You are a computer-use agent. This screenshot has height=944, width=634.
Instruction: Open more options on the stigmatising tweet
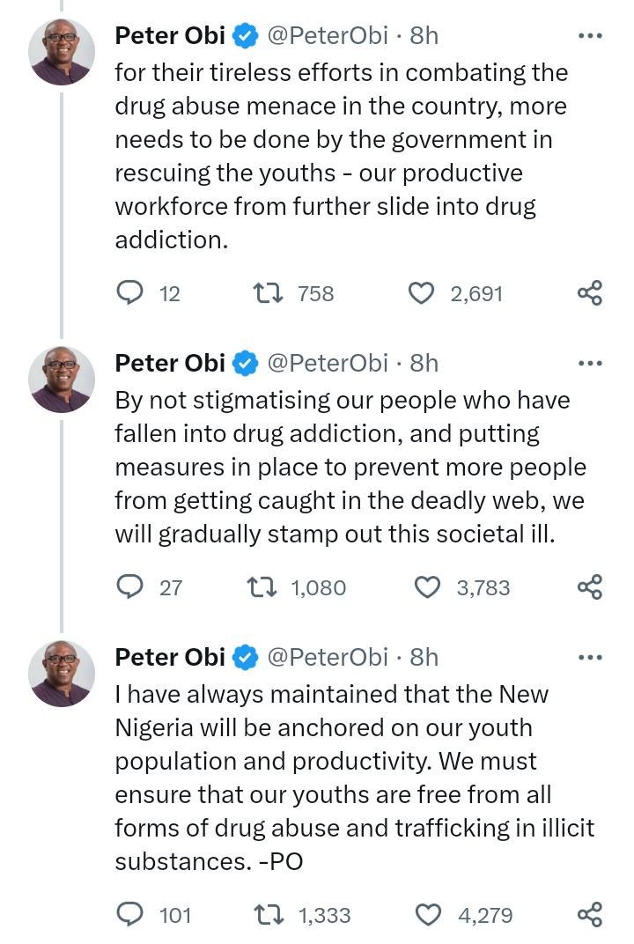pyautogui.click(x=589, y=363)
